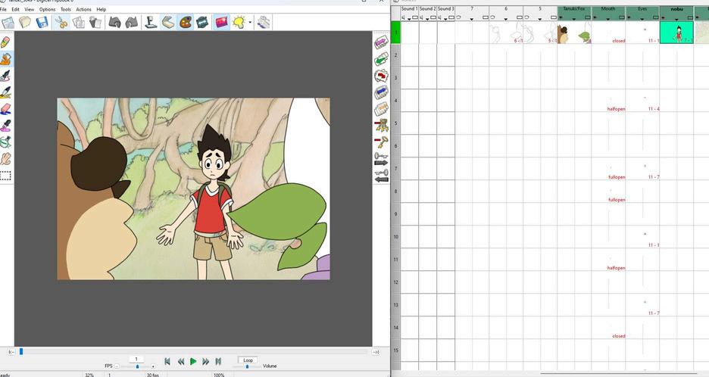Toggle the eye icon on nobu column
Viewport: 709px width, 377px height.
[x=664, y=17]
